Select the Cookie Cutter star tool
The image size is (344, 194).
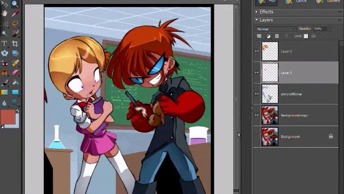(4, 53)
